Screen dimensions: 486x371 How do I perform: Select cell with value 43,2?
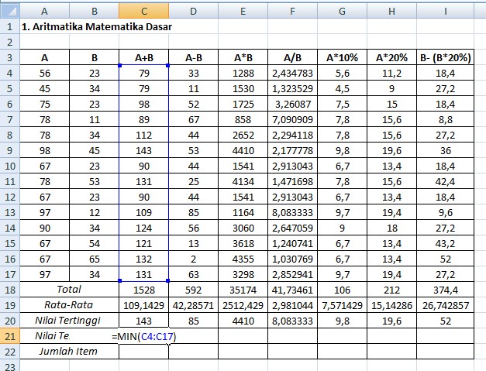[446, 243]
